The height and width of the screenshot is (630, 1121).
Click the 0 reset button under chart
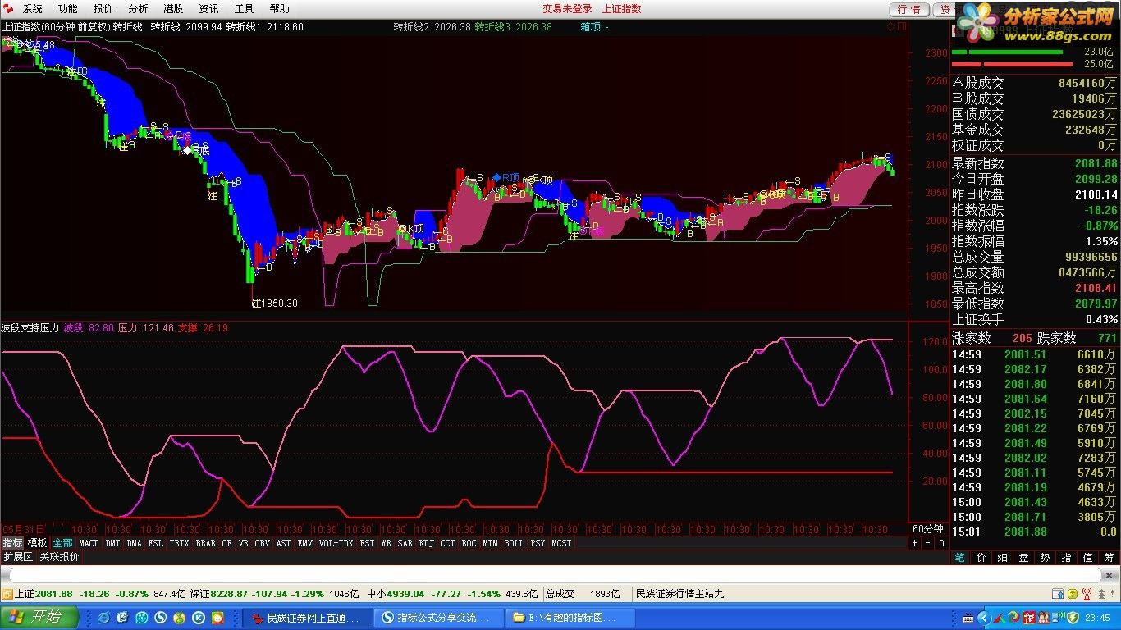(941, 543)
